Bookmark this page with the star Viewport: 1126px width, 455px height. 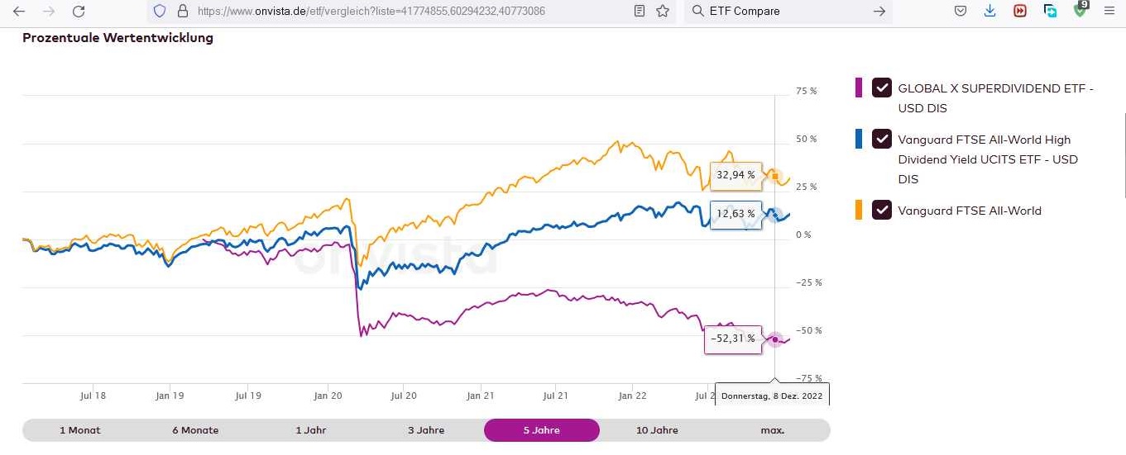662,12
